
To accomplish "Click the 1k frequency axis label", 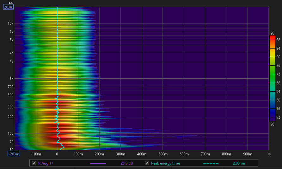I will [x=11, y=78].
